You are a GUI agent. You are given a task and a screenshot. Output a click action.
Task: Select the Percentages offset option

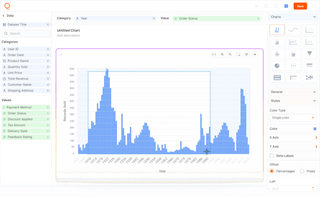272,171
